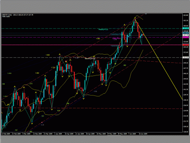Select the .798 Fibonacci label
The image size is (190, 143).
coord(68,103)
